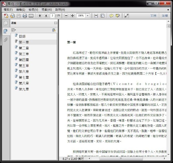The width and height of the screenshot is (173, 163).
Task: Click the Adobe Reader title bar icon
Action: pyautogui.click(x=4, y=4)
